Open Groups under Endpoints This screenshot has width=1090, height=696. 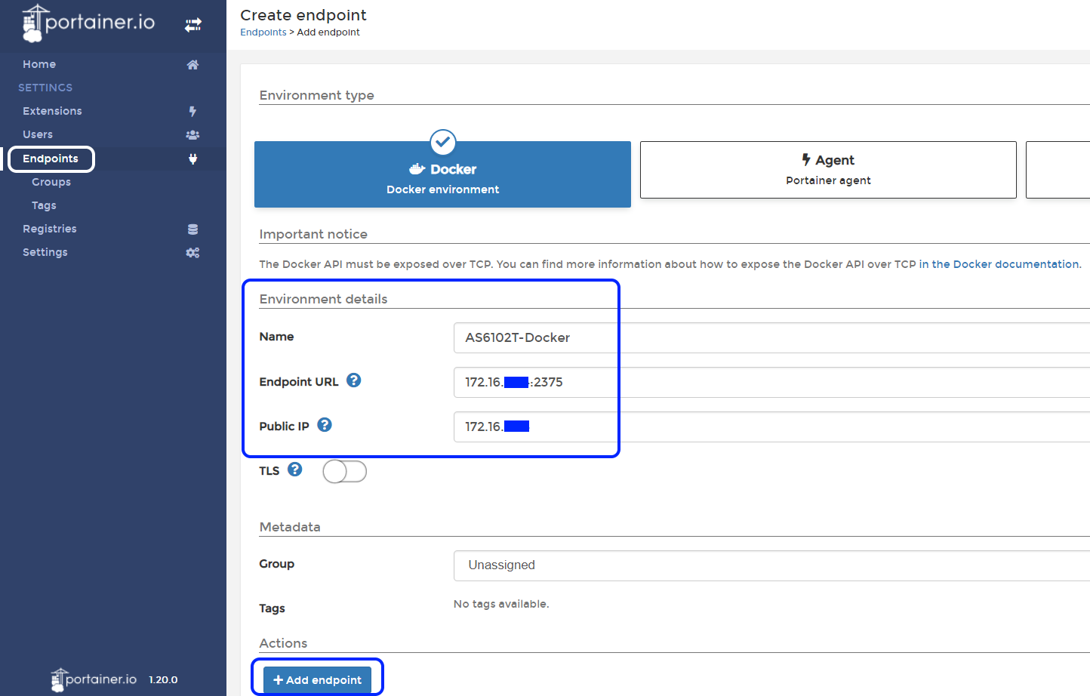(x=51, y=182)
